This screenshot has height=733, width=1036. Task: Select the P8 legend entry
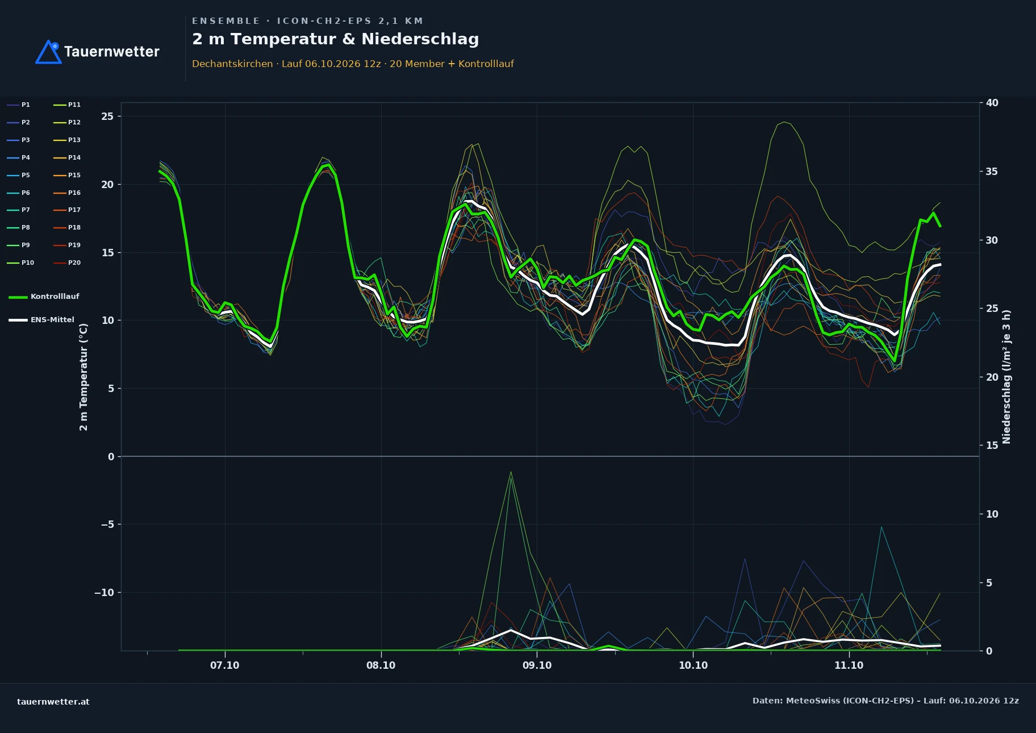click(19, 227)
